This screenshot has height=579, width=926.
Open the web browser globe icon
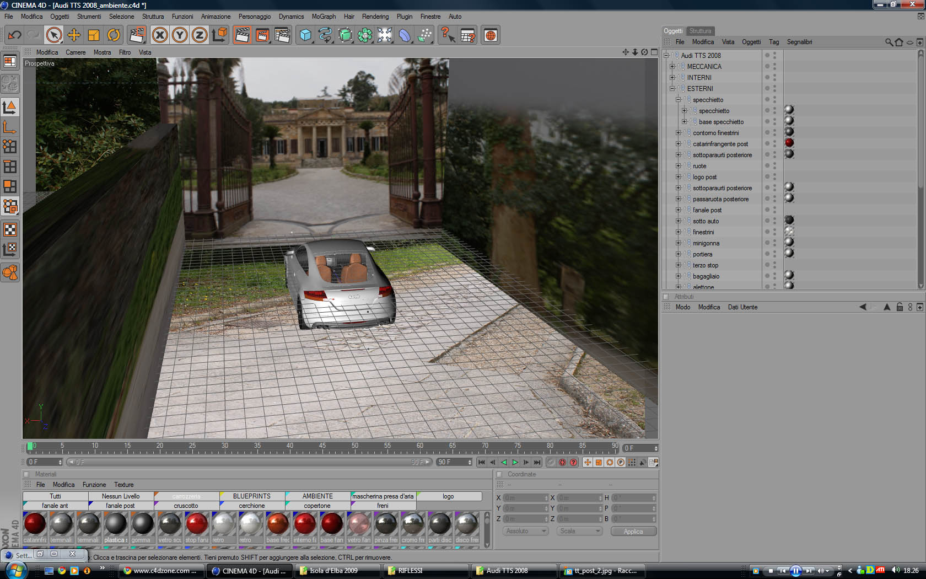pos(490,35)
